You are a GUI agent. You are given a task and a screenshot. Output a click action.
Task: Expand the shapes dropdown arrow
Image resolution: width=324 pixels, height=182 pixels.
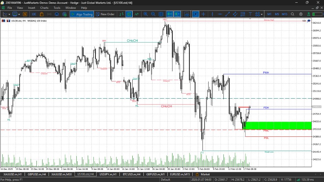click(262, 14)
